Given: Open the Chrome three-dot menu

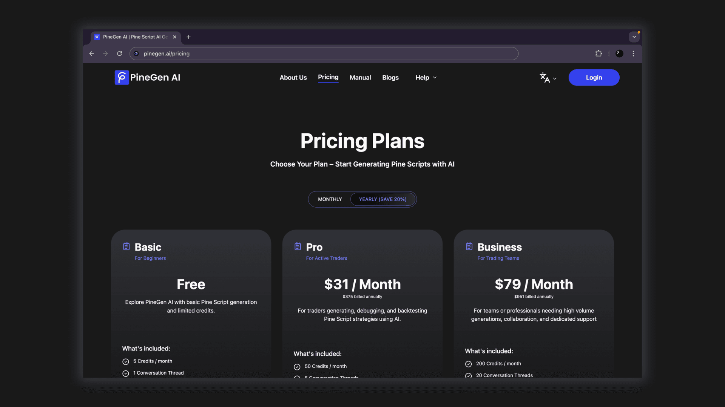Looking at the screenshot, I should [633, 54].
